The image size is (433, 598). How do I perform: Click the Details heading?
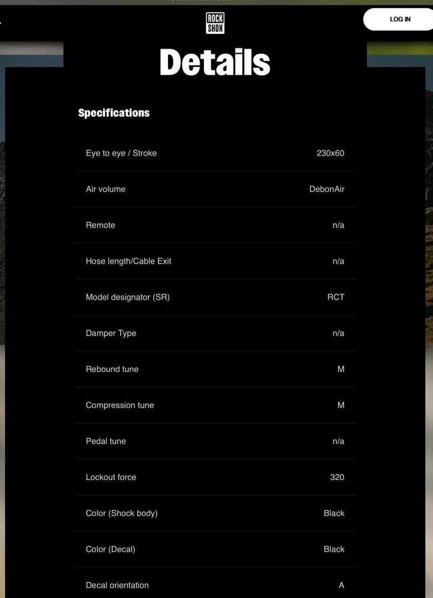(215, 62)
